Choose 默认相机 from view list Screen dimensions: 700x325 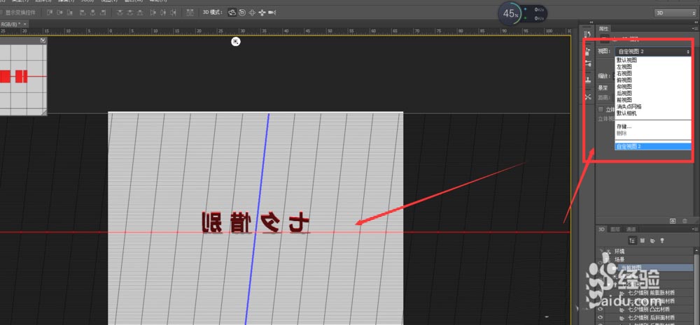(626, 113)
